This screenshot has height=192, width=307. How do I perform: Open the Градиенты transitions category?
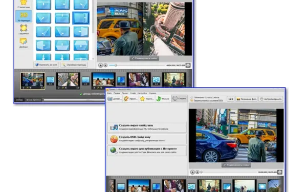24,30
